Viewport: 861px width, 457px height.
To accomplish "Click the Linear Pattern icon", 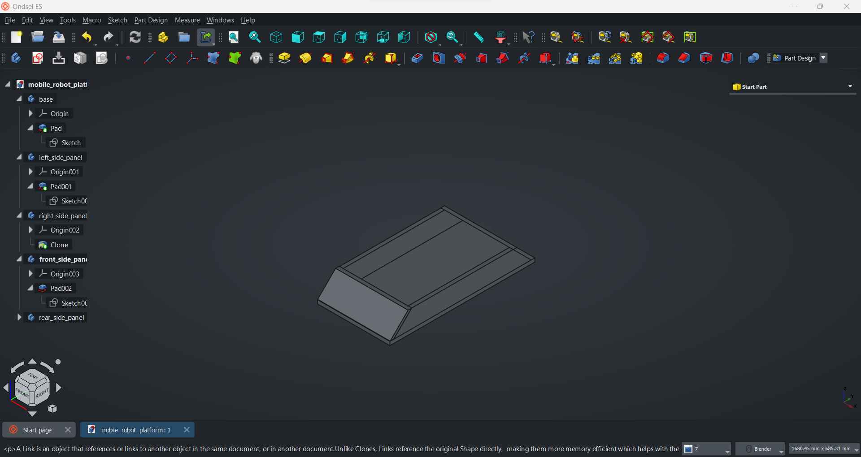I will click(594, 58).
